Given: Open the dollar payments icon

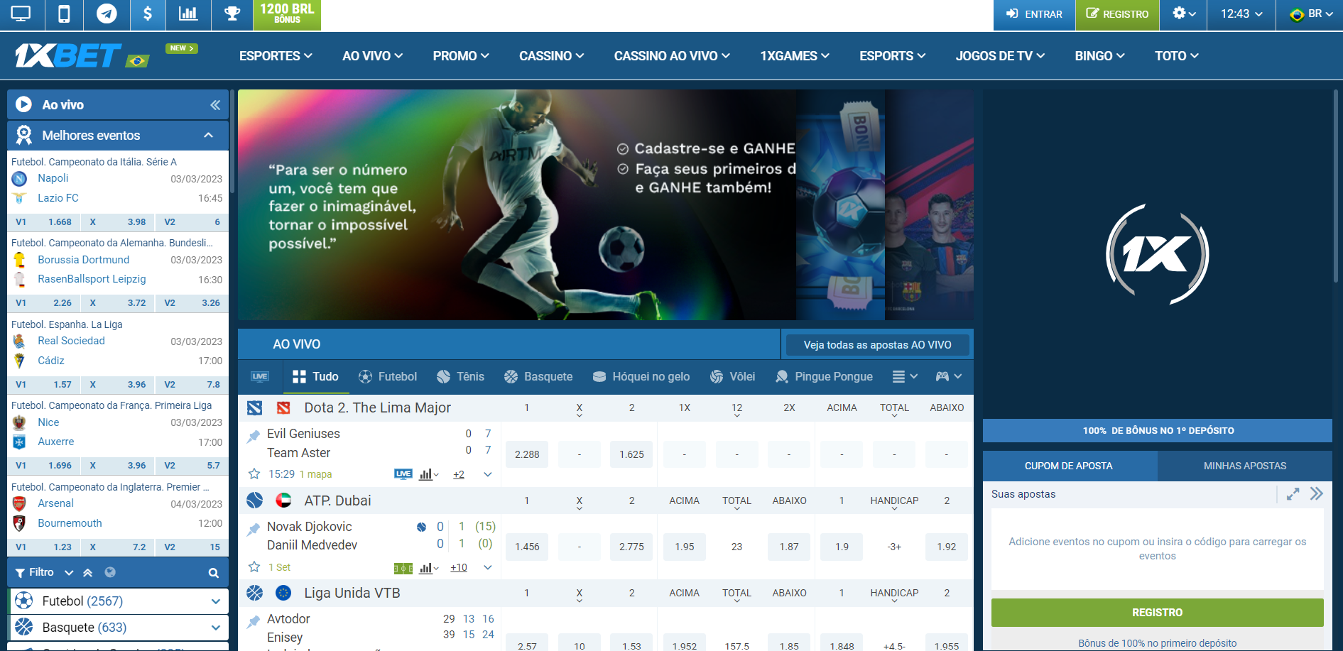Looking at the screenshot, I should 148,14.
